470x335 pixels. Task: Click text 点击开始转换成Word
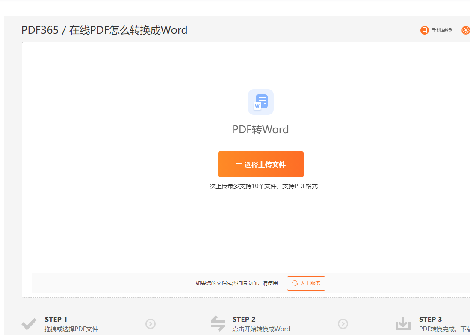pyautogui.click(x=261, y=329)
